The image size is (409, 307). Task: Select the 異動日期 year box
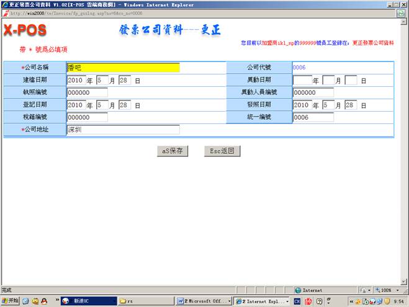click(x=301, y=80)
